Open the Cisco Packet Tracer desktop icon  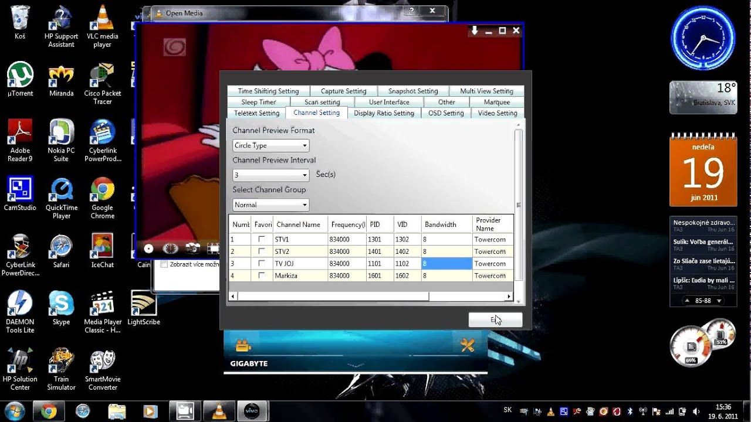[102, 84]
